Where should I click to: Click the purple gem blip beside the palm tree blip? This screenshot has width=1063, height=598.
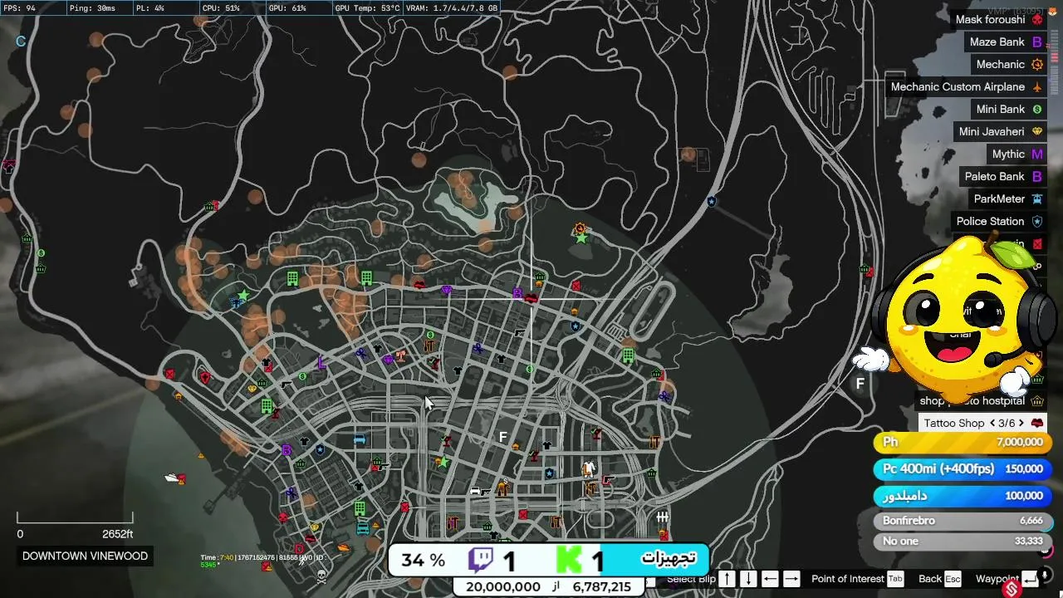coord(388,360)
